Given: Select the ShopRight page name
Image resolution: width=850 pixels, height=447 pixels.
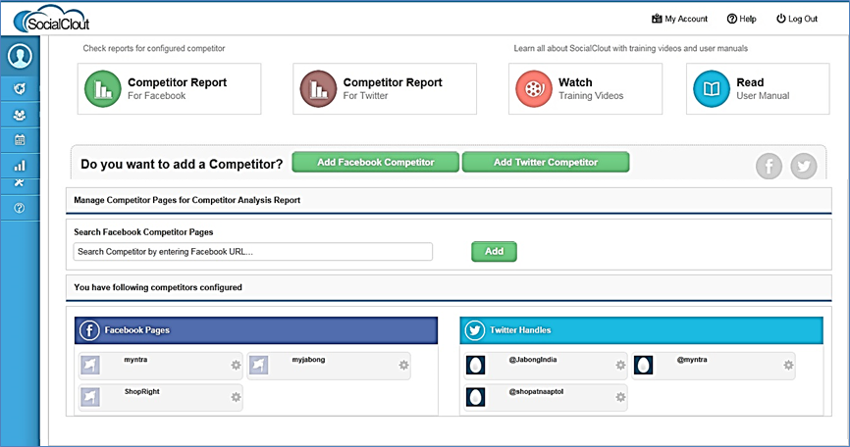Looking at the screenshot, I should 142,391.
